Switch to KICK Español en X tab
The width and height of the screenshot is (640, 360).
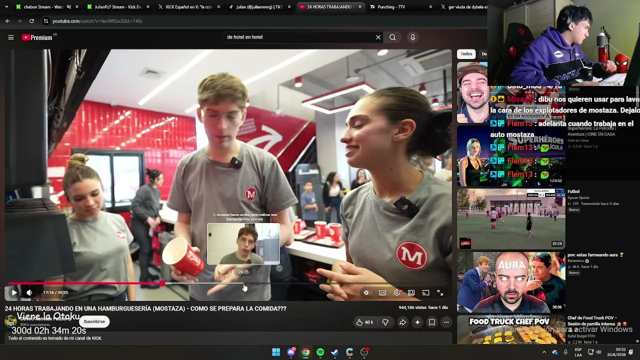[x=189, y=7]
